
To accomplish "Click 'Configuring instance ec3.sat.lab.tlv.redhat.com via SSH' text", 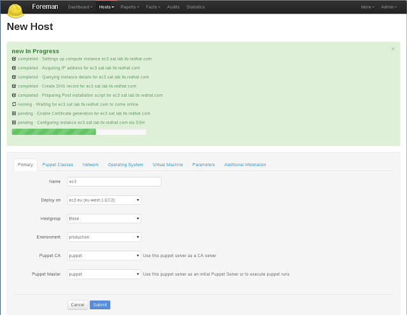I will coord(90,123).
